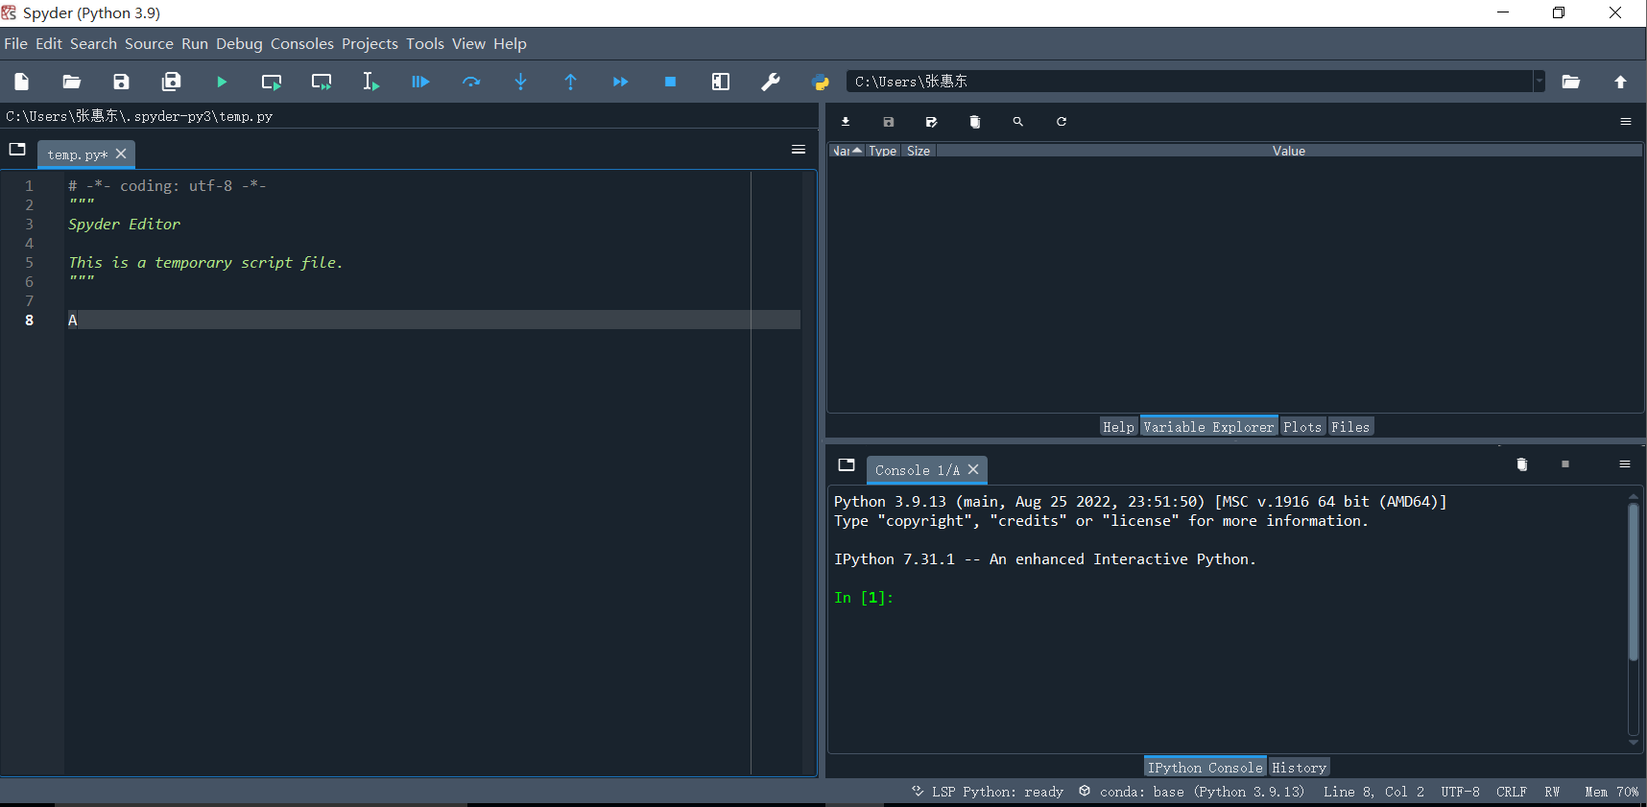Interrupt the kernel with the console stop button
Image resolution: width=1647 pixels, height=807 pixels.
1565,464
